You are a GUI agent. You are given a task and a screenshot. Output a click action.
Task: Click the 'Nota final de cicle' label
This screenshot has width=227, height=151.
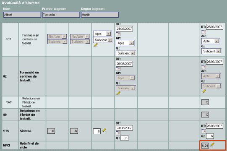coord(29,146)
